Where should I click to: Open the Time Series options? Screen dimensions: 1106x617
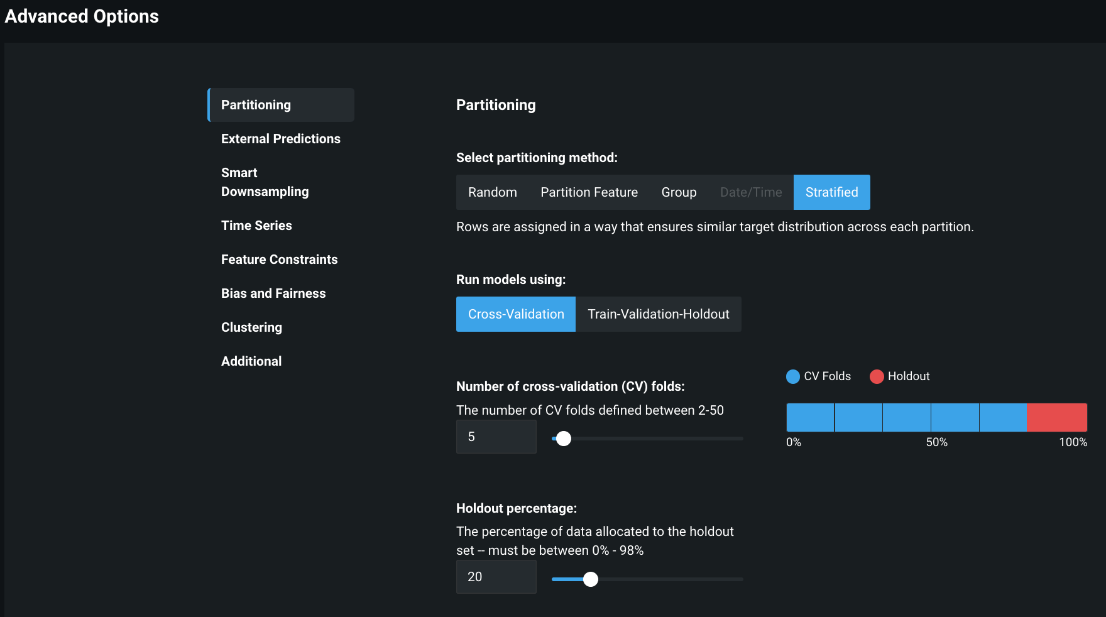pyautogui.click(x=256, y=226)
